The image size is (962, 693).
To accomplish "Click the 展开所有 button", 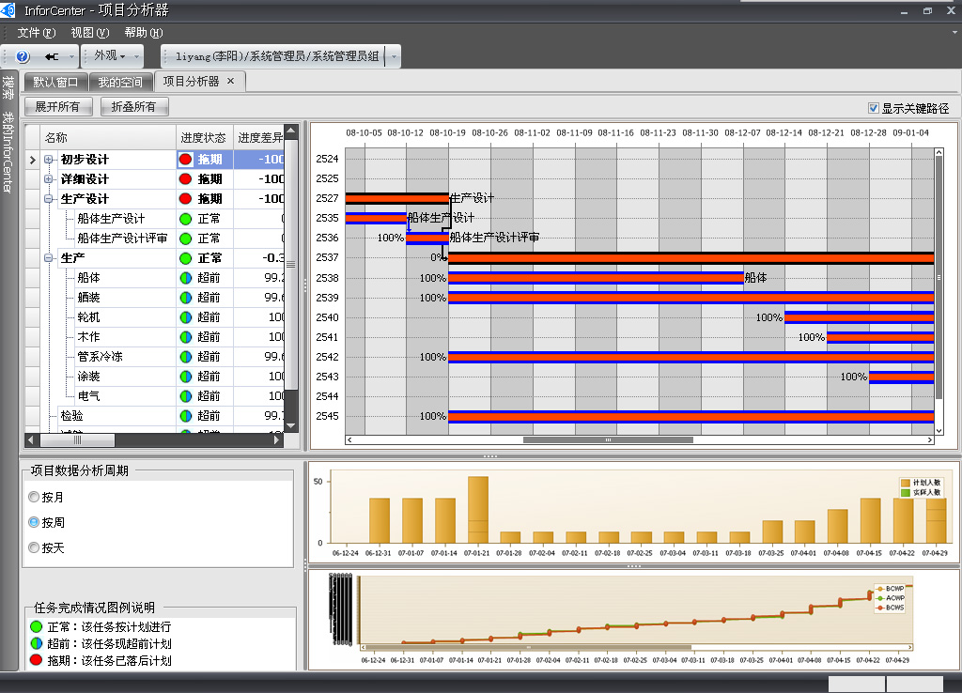I will [58, 107].
